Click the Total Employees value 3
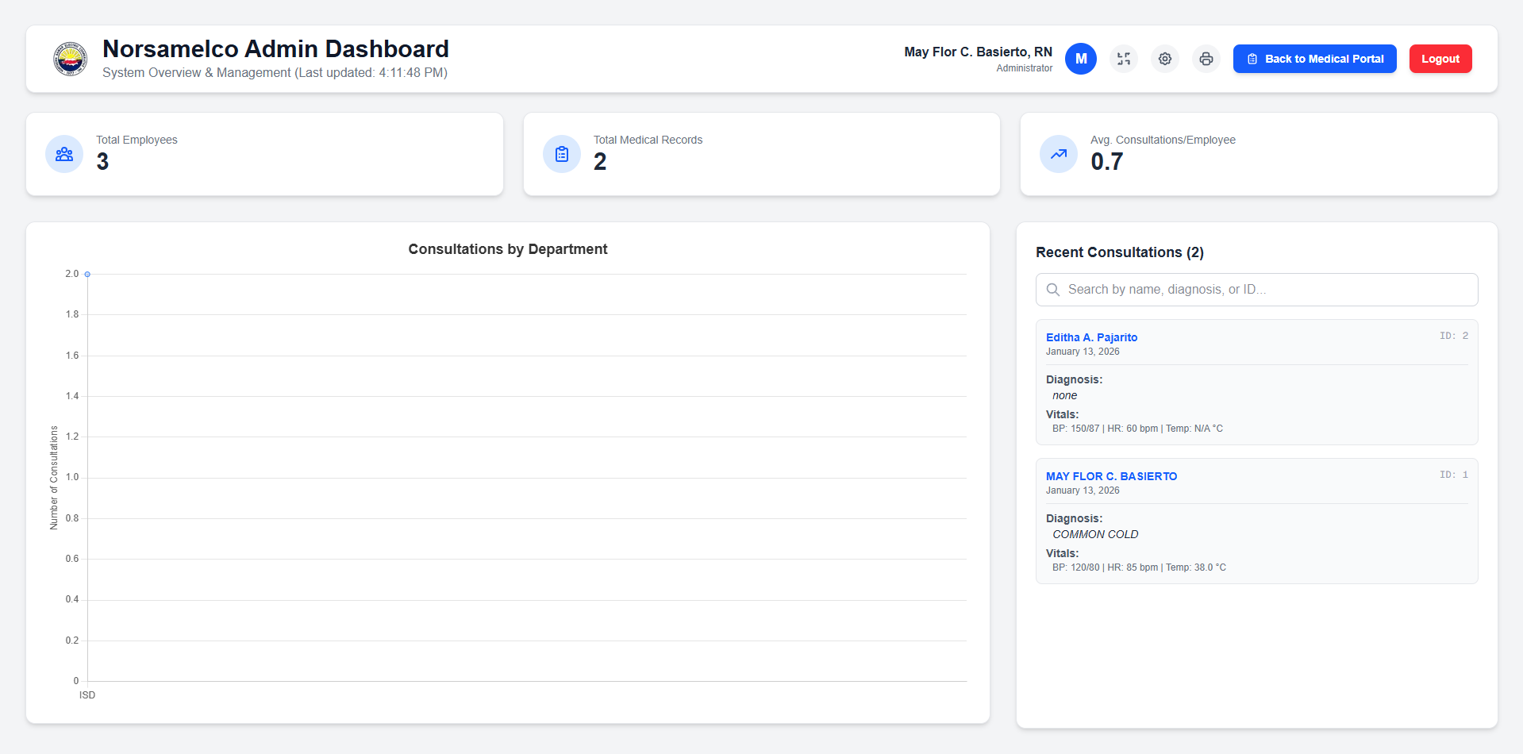This screenshot has height=754, width=1523. pyautogui.click(x=102, y=162)
